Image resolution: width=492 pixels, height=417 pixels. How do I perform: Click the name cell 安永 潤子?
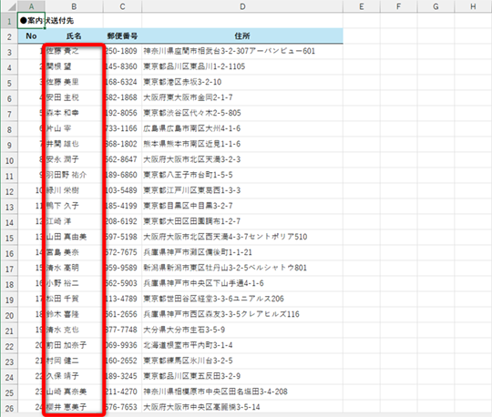pos(74,159)
